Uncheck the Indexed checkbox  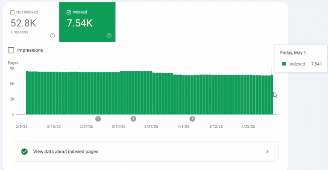(69, 12)
